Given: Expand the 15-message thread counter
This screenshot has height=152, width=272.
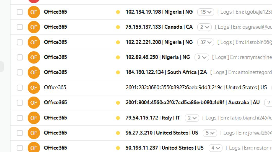Looking at the screenshot, I should (206, 12).
